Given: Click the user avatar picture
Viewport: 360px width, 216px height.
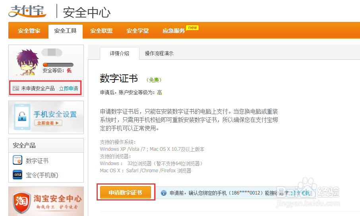Looking at the screenshot, I should coord(27,62).
